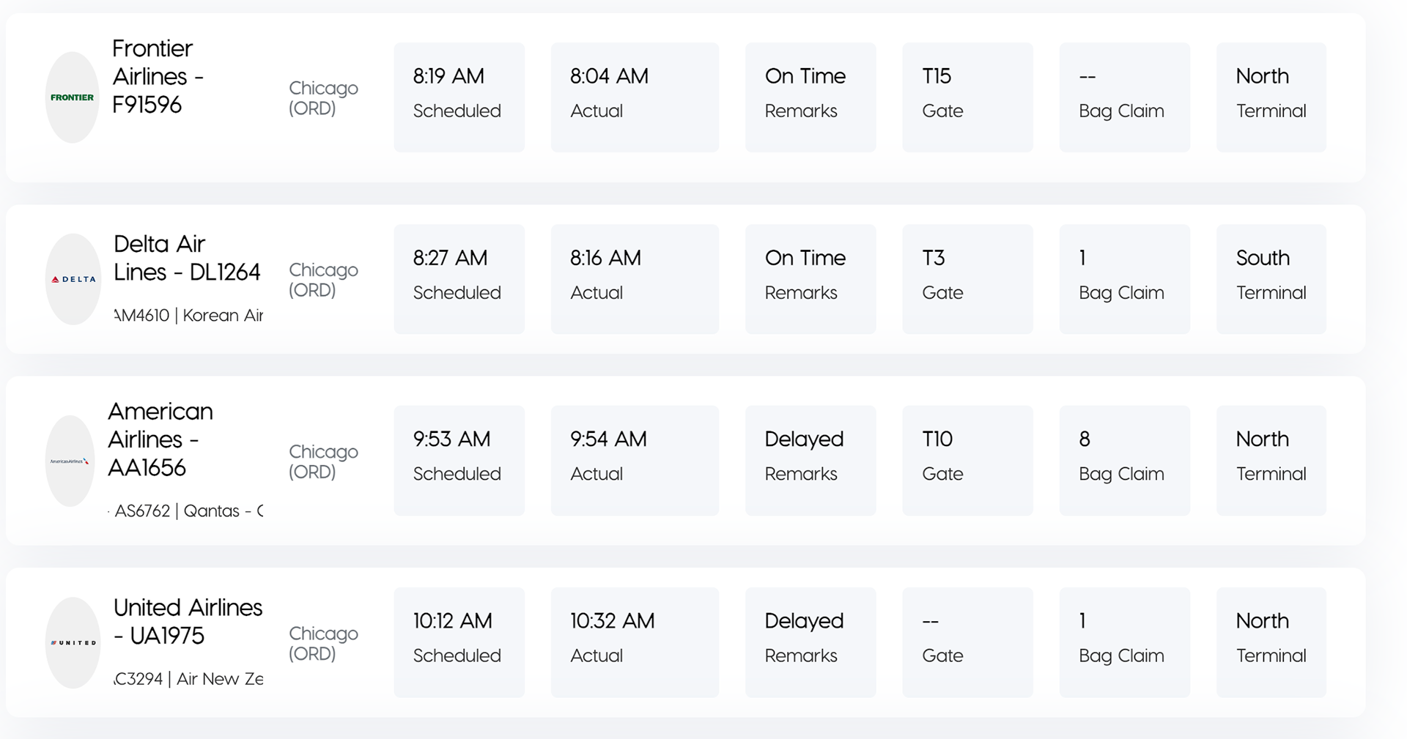Click the United logo icon
Screen dimensions: 1407x739
(x=73, y=642)
